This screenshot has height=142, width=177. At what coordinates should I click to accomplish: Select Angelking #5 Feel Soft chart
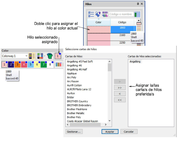coord(80,61)
